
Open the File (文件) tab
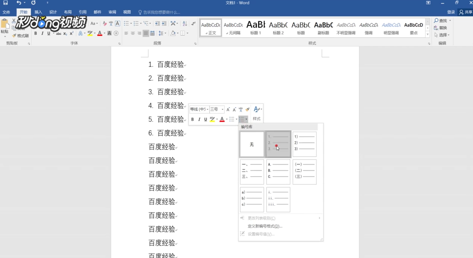6,12
